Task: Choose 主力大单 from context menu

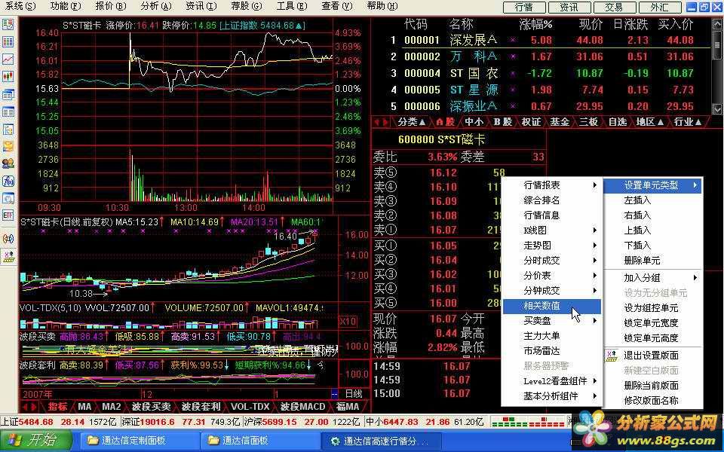Action: coord(552,336)
